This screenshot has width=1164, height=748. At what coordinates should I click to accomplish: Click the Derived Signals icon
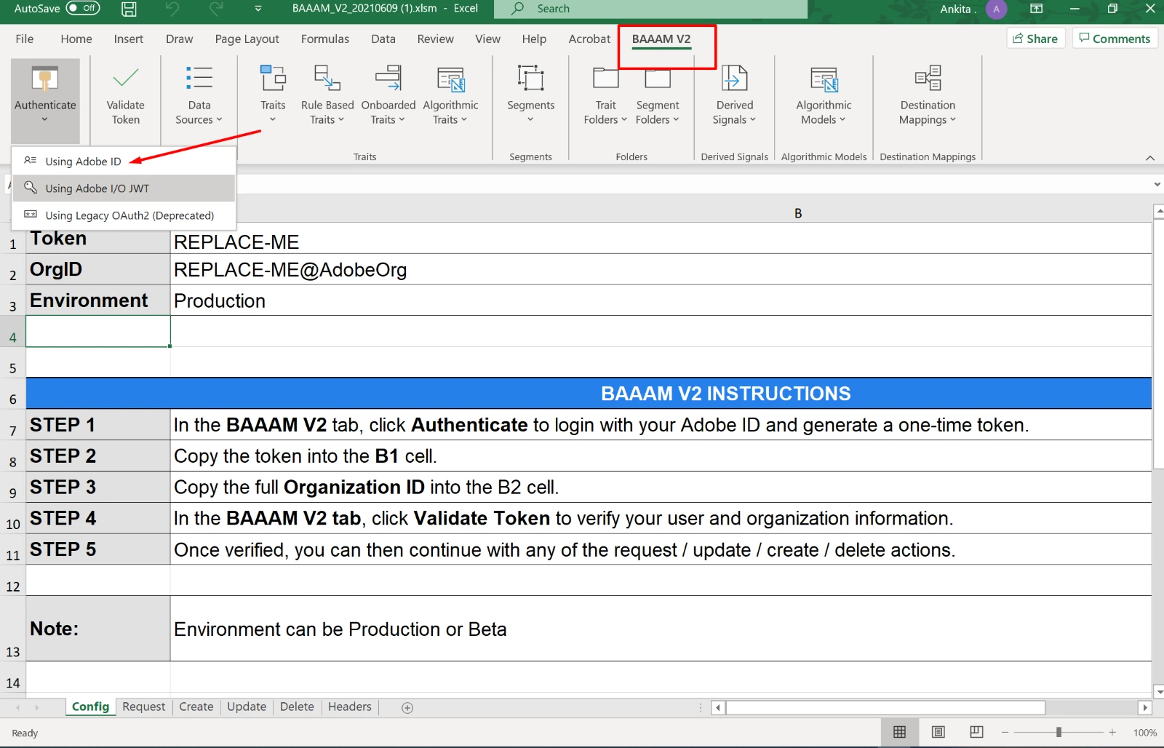coord(734,78)
